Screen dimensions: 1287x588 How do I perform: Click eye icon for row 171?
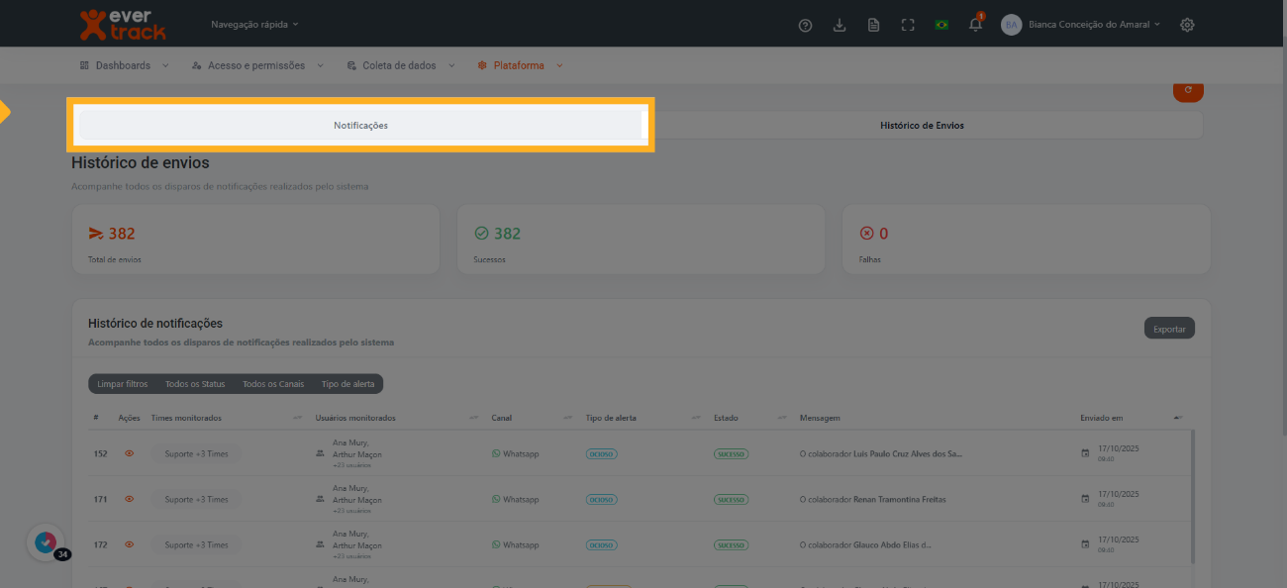pyautogui.click(x=129, y=499)
